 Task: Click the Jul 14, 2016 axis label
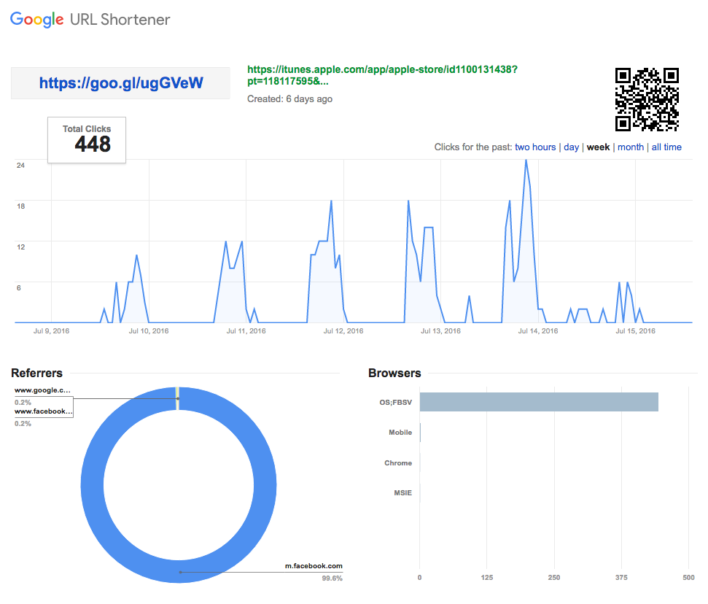538,330
